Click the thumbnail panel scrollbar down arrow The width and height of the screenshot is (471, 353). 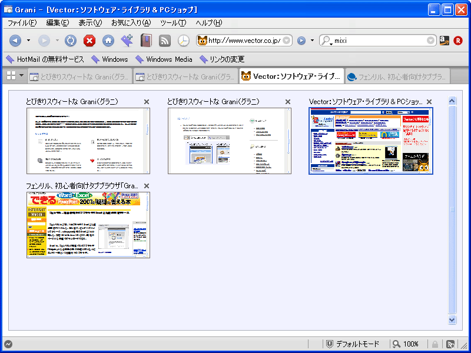[452, 319]
